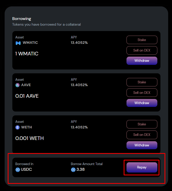Withdraw the 1 WMATIC position
The image size is (172, 191).
pos(142,61)
